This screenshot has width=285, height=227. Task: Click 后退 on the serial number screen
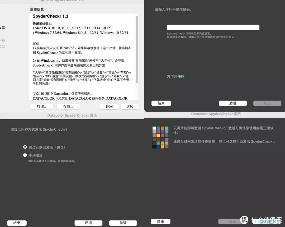tap(232, 103)
